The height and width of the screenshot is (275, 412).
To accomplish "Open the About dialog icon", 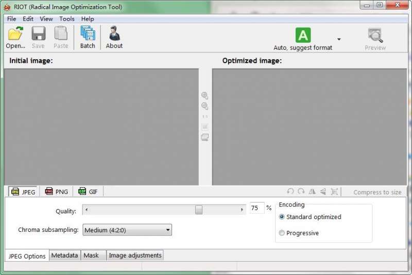I will (114, 33).
